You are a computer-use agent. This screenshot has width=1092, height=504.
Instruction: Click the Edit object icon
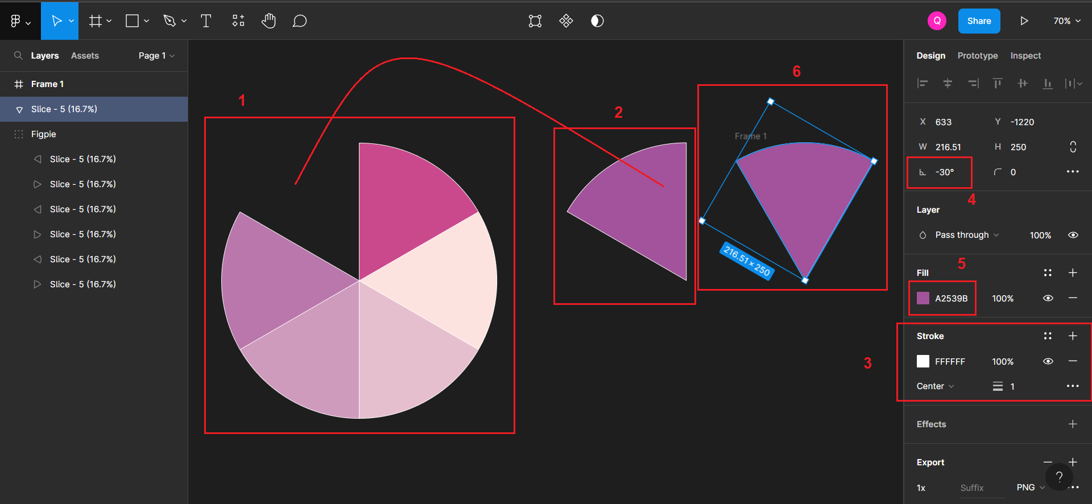(x=535, y=21)
